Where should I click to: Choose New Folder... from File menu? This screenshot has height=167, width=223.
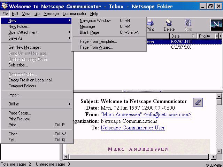(36, 26)
